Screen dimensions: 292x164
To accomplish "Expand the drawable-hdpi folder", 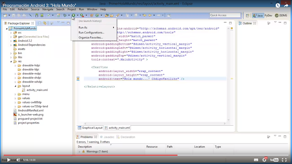I will 15,66.
